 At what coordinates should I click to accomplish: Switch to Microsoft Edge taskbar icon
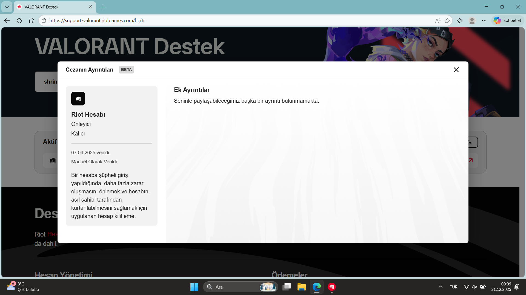click(x=317, y=287)
